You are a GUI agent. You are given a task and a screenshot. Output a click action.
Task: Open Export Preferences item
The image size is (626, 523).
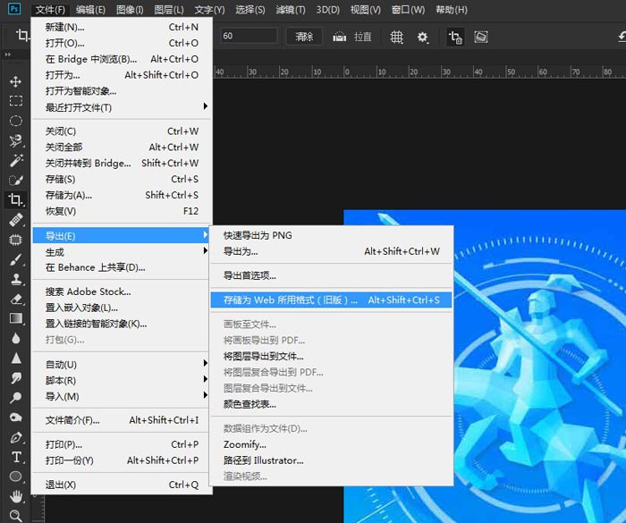[331, 275]
